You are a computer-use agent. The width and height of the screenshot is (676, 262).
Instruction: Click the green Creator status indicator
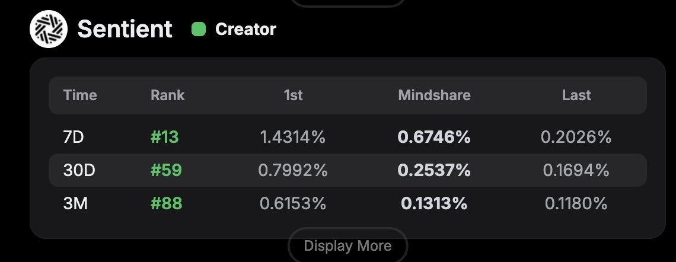click(x=199, y=29)
